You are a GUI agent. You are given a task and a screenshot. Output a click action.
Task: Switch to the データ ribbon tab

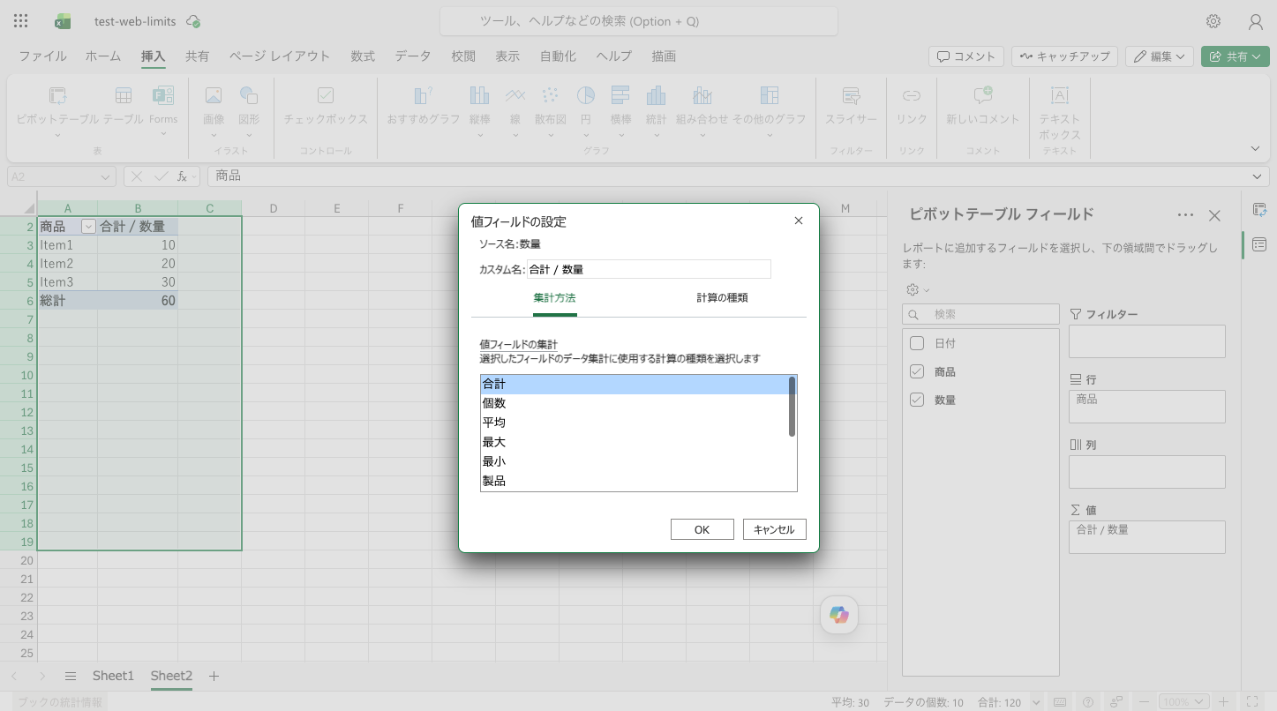click(413, 56)
